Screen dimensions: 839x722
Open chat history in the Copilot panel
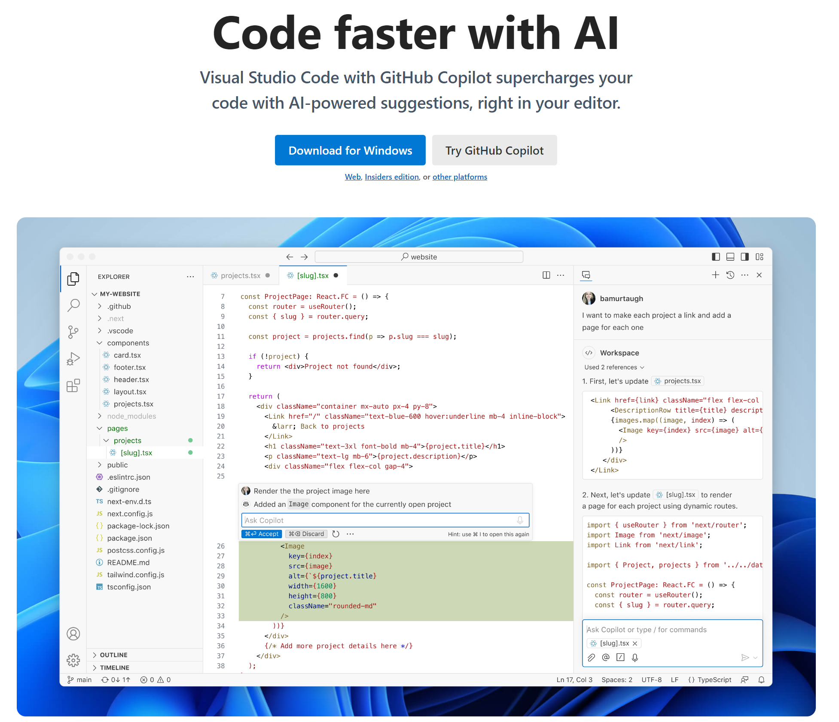pos(730,275)
